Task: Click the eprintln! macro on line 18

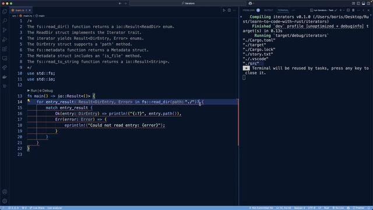Action: coord(75,125)
